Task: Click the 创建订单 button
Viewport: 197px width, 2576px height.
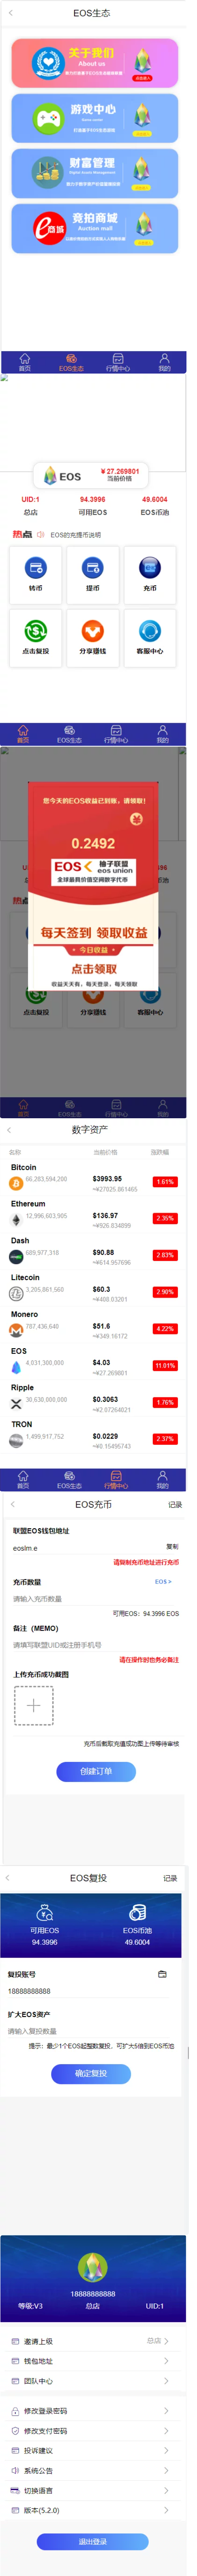Action: [96, 1771]
